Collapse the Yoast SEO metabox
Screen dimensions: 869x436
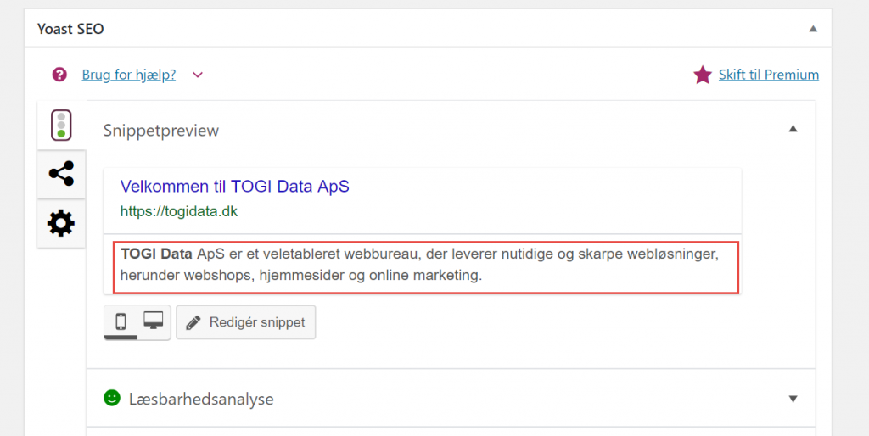813,29
